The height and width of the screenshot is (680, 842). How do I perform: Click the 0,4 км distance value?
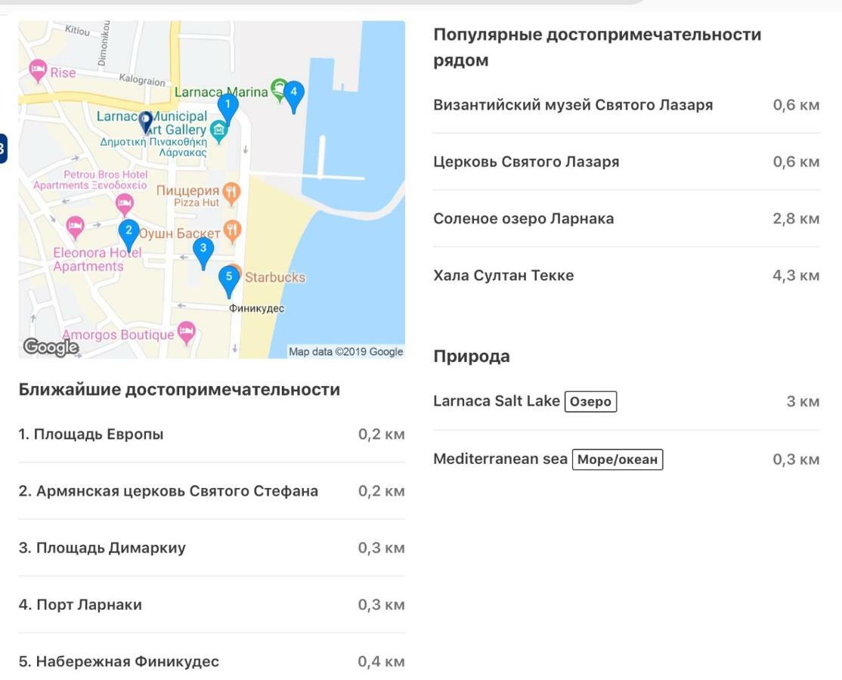click(x=381, y=661)
